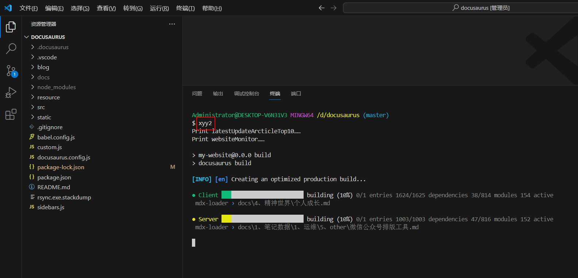Switch to the 问题 panel tab

click(197, 94)
